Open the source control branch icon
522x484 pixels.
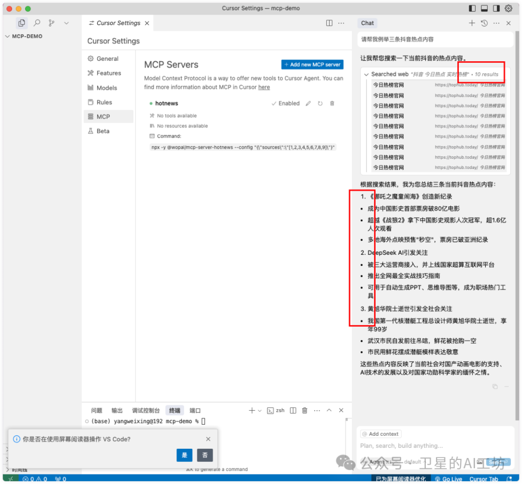coord(51,23)
